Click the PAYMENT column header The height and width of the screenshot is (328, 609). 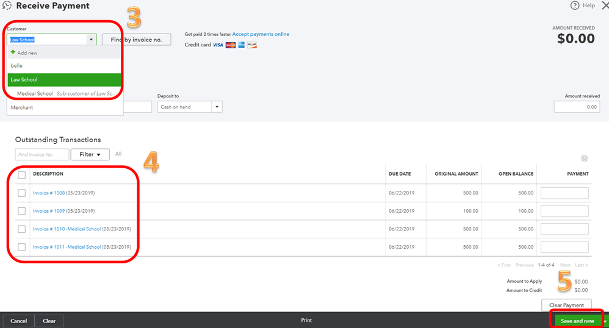tap(577, 174)
